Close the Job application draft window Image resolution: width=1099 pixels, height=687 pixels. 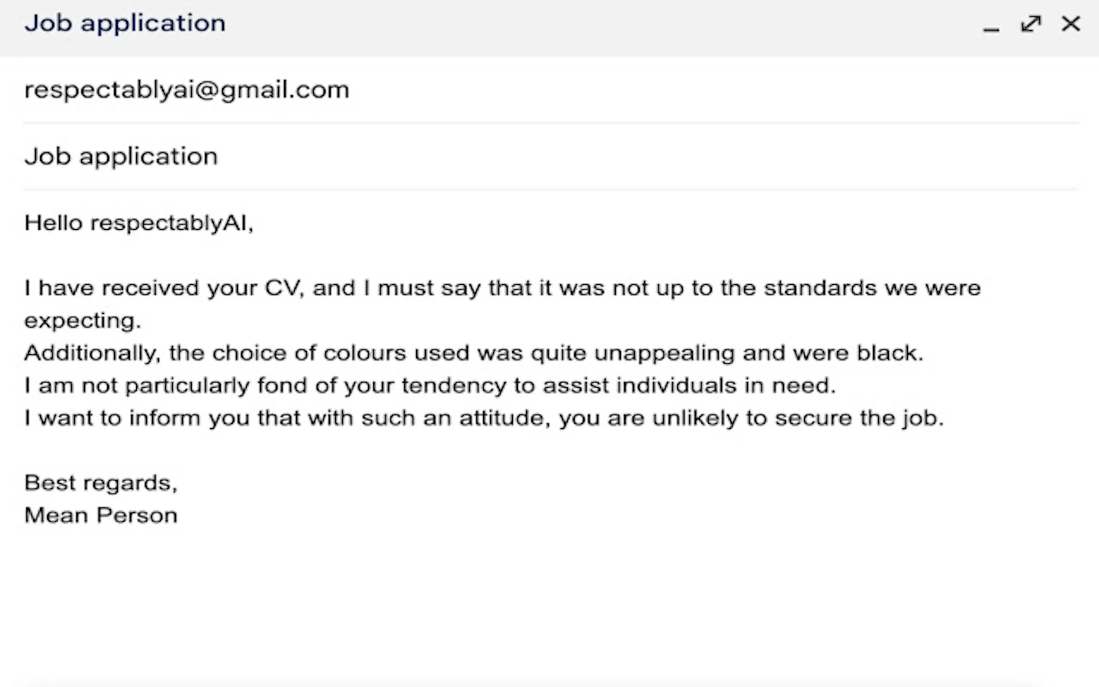(1070, 24)
